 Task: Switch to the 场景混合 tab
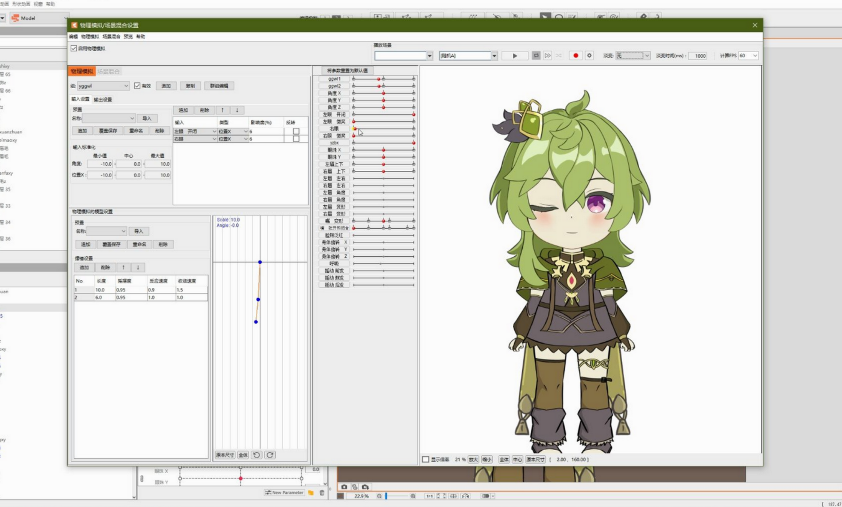pos(109,71)
